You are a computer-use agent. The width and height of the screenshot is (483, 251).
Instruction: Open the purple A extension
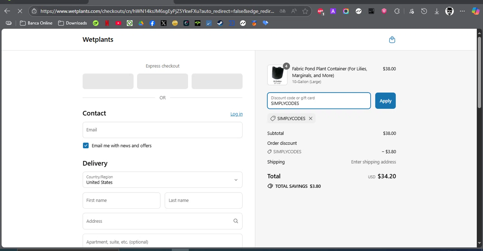[333, 11]
